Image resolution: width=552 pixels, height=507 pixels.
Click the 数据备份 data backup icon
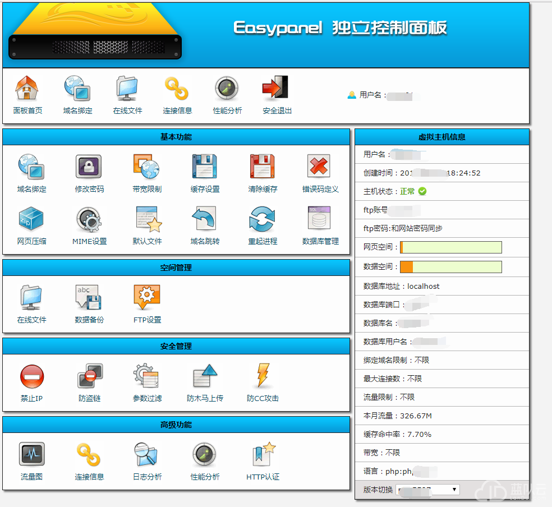pos(89,298)
